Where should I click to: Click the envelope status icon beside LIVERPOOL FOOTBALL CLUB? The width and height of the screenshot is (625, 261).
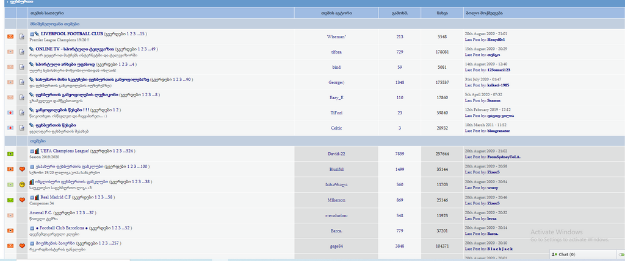tap(10, 37)
